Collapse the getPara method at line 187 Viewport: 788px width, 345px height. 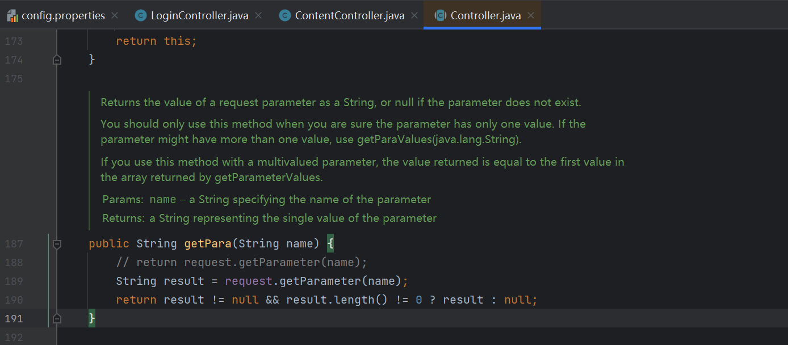pyautogui.click(x=57, y=244)
